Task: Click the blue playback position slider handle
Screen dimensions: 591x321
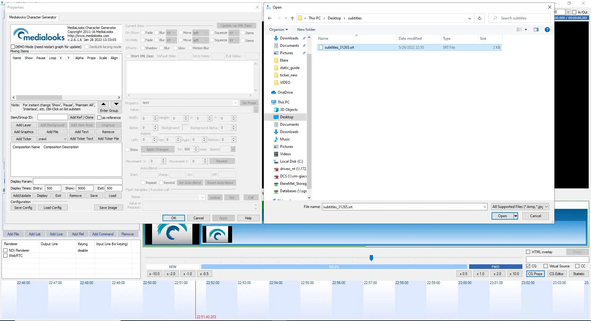Action: [371, 258]
